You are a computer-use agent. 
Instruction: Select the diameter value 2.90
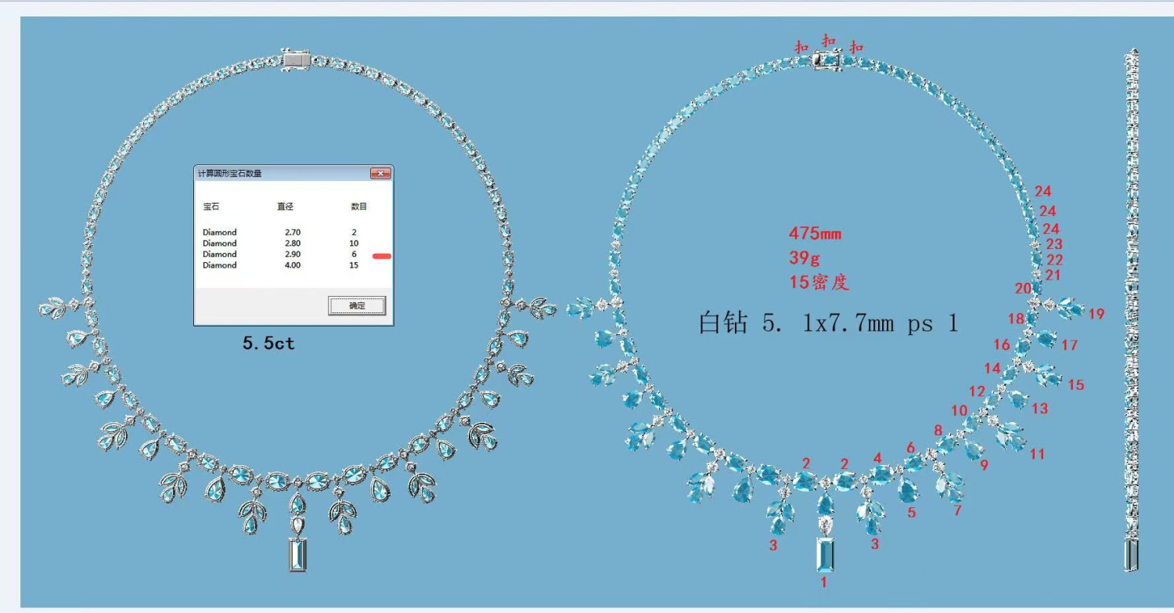click(293, 254)
